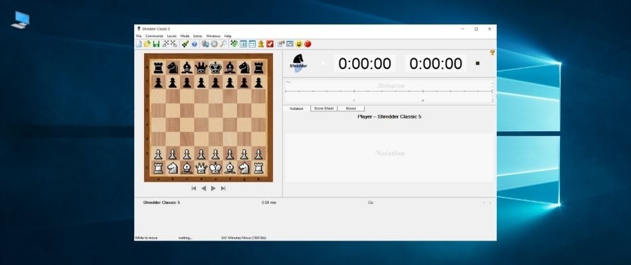Close the Shredder Classic 5 window
This screenshot has width=631, height=265.
490,29
